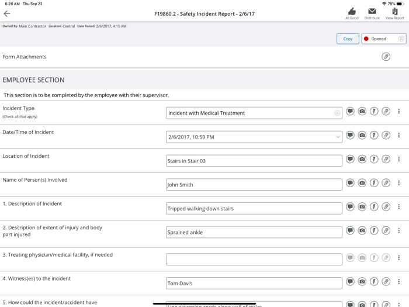
Task: Click empty Treating physician field
Action: (x=254, y=259)
